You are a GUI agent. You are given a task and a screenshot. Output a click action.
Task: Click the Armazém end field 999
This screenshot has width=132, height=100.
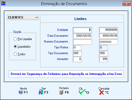click(103, 59)
